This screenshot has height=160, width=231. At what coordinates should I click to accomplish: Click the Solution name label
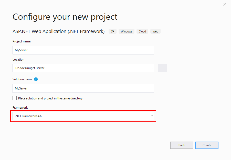click(22, 79)
